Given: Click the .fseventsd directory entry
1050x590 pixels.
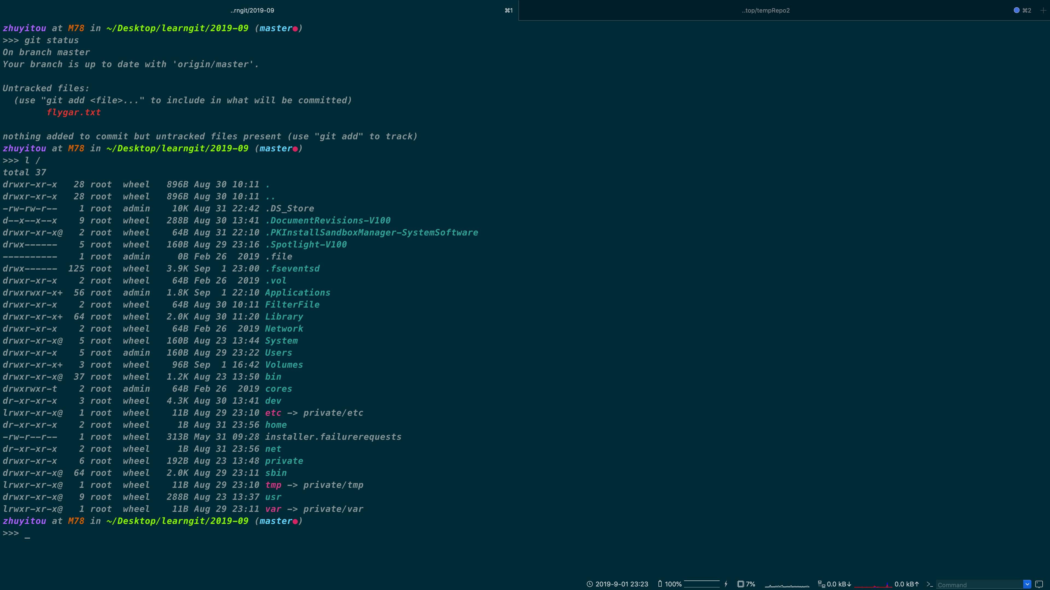Looking at the screenshot, I should pos(292,269).
